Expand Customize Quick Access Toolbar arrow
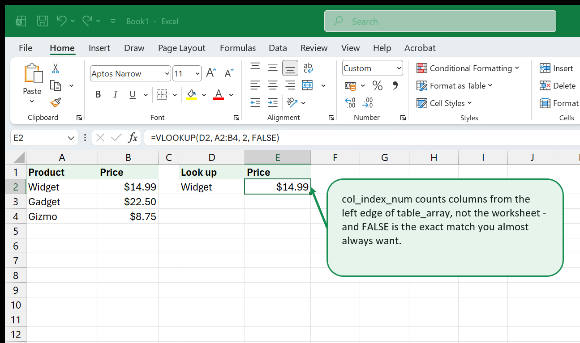This screenshot has width=580, height=343. click(x=113, y=21)
